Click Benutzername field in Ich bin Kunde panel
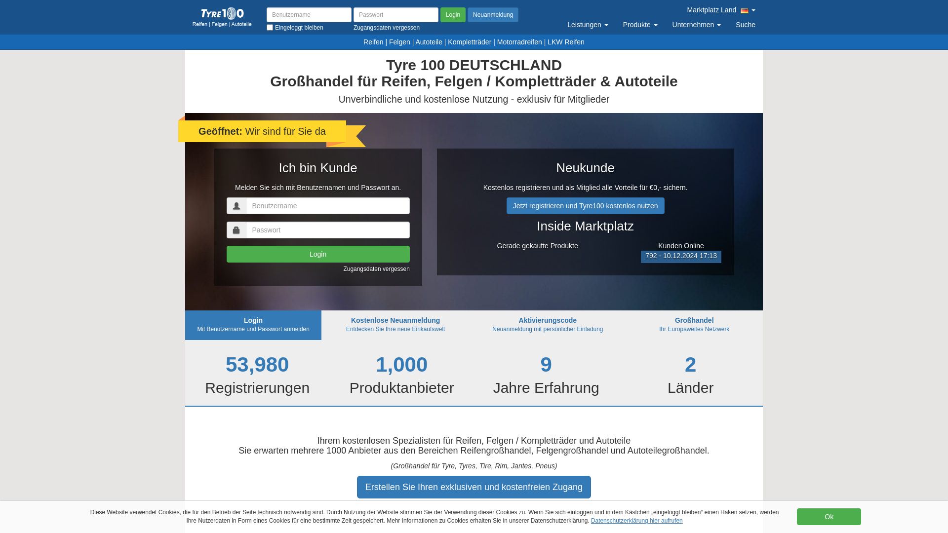This screenshot has width=948, height=533. point(328,206)
